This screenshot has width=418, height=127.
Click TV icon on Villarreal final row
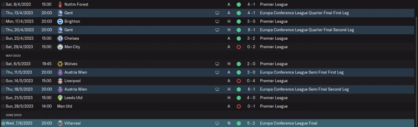217,123
